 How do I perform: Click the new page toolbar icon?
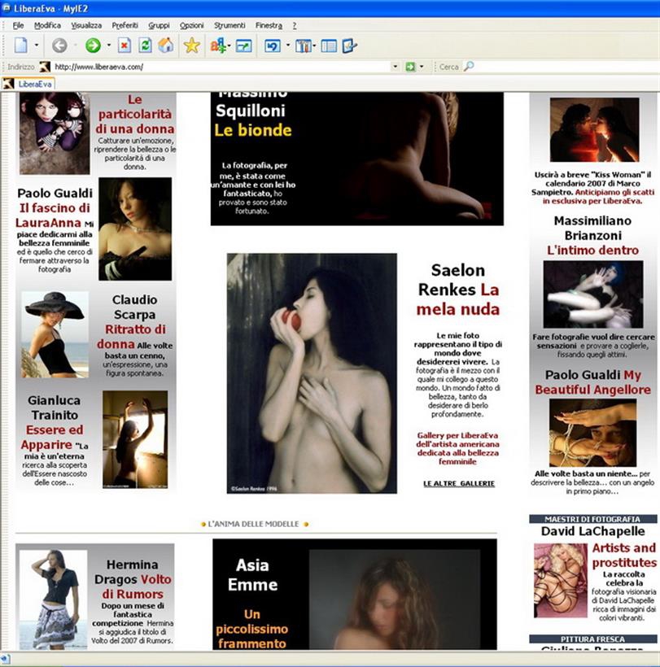click(20, 46)
